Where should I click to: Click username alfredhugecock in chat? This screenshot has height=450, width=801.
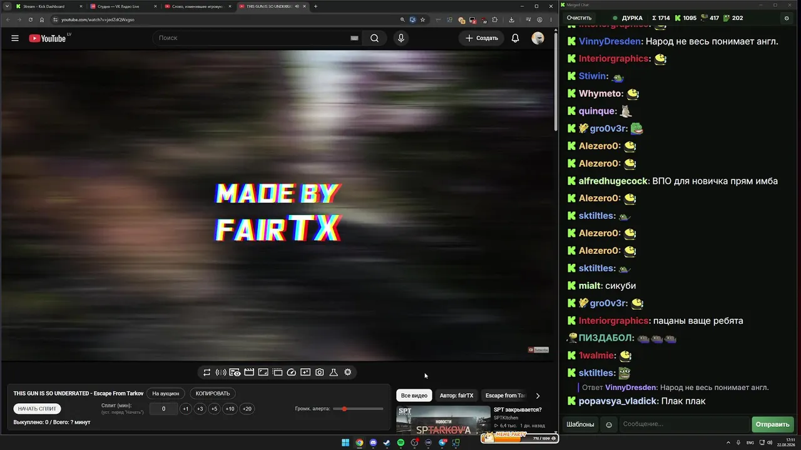pos(613,181)
